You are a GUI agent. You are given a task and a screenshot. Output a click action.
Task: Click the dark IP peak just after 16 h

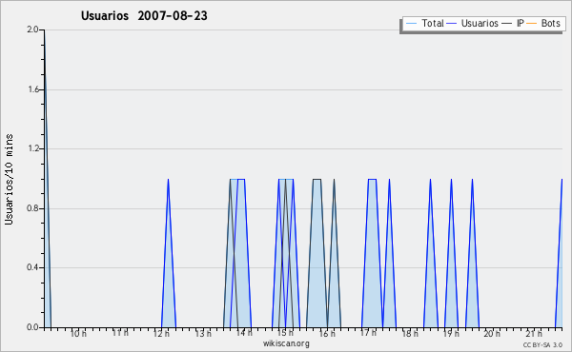tap(334, 253)
